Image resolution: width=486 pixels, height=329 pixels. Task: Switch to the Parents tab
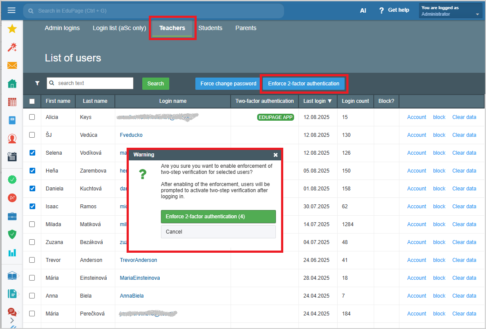pos(246,28)
